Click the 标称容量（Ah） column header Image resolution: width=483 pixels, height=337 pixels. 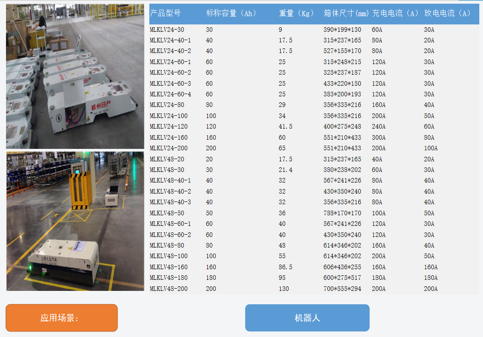coord(231,13)
